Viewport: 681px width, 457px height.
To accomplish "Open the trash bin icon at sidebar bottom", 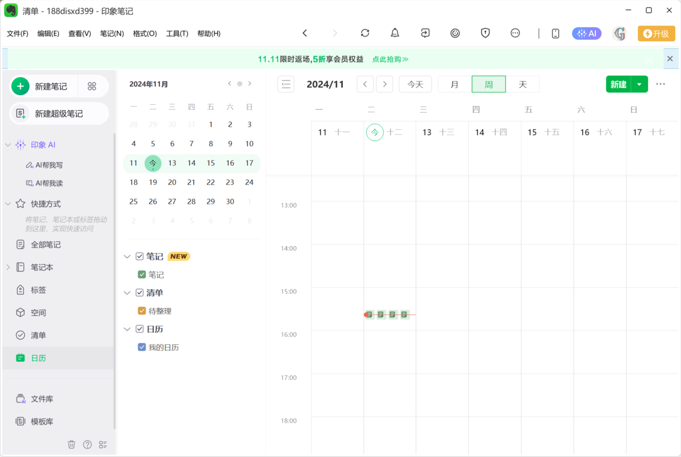I will (72, 445).
